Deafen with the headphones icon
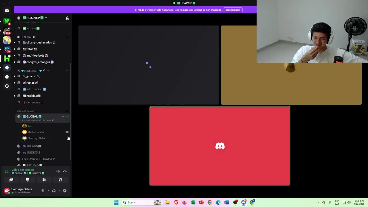Viewport: 368px width, 207px height. tap(54, 191)
